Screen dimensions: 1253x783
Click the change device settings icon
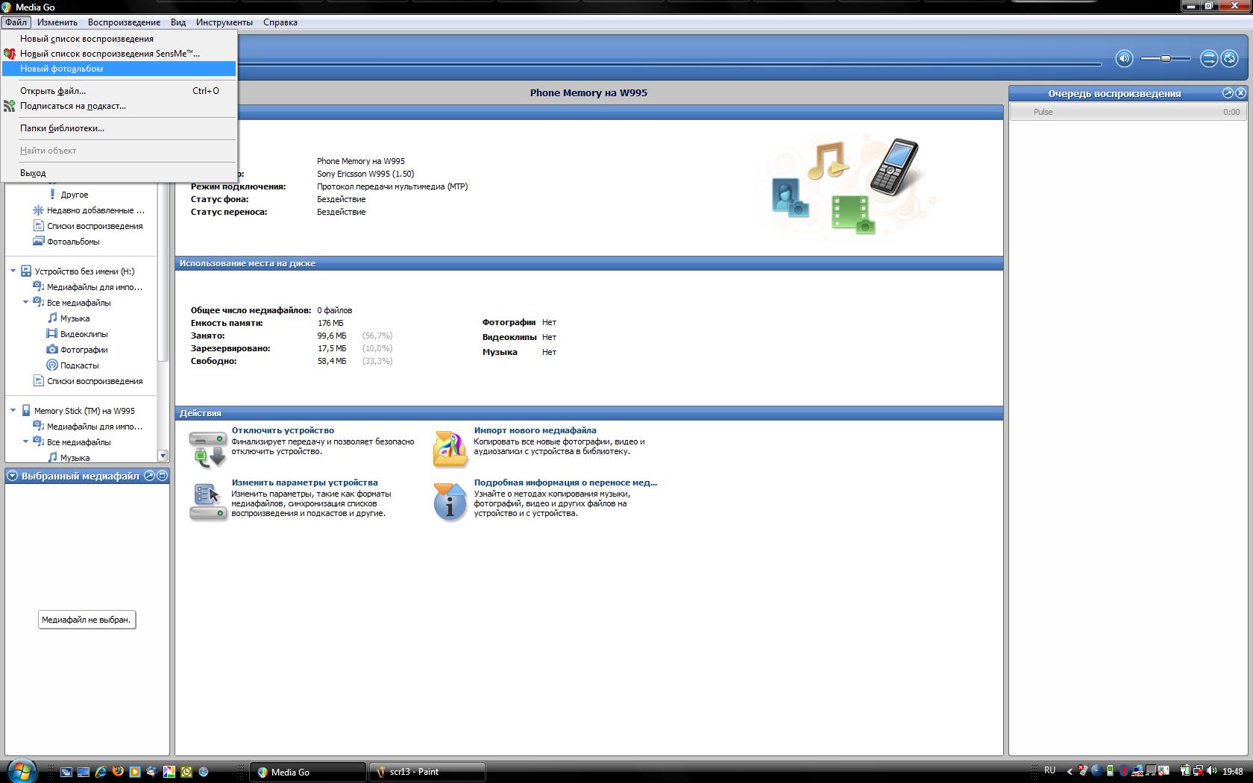point(207,502)
